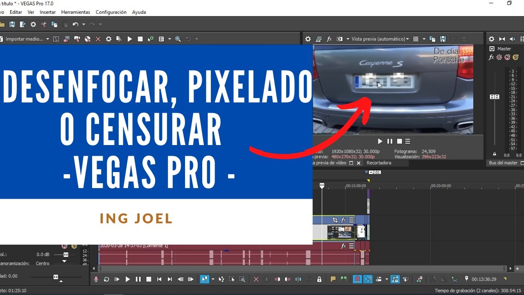Screen dimensions: 524x295
Task: Close the Vista previa de vídeo tab
Action: (x=359, y=163)
